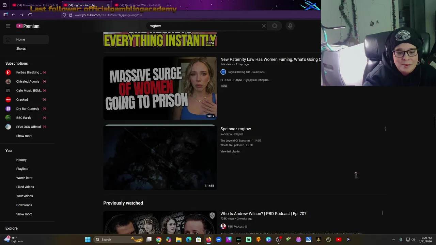This screenshot has width=436, height=245.
Task: Click the magnifier search button
Action: coord(275,26)
